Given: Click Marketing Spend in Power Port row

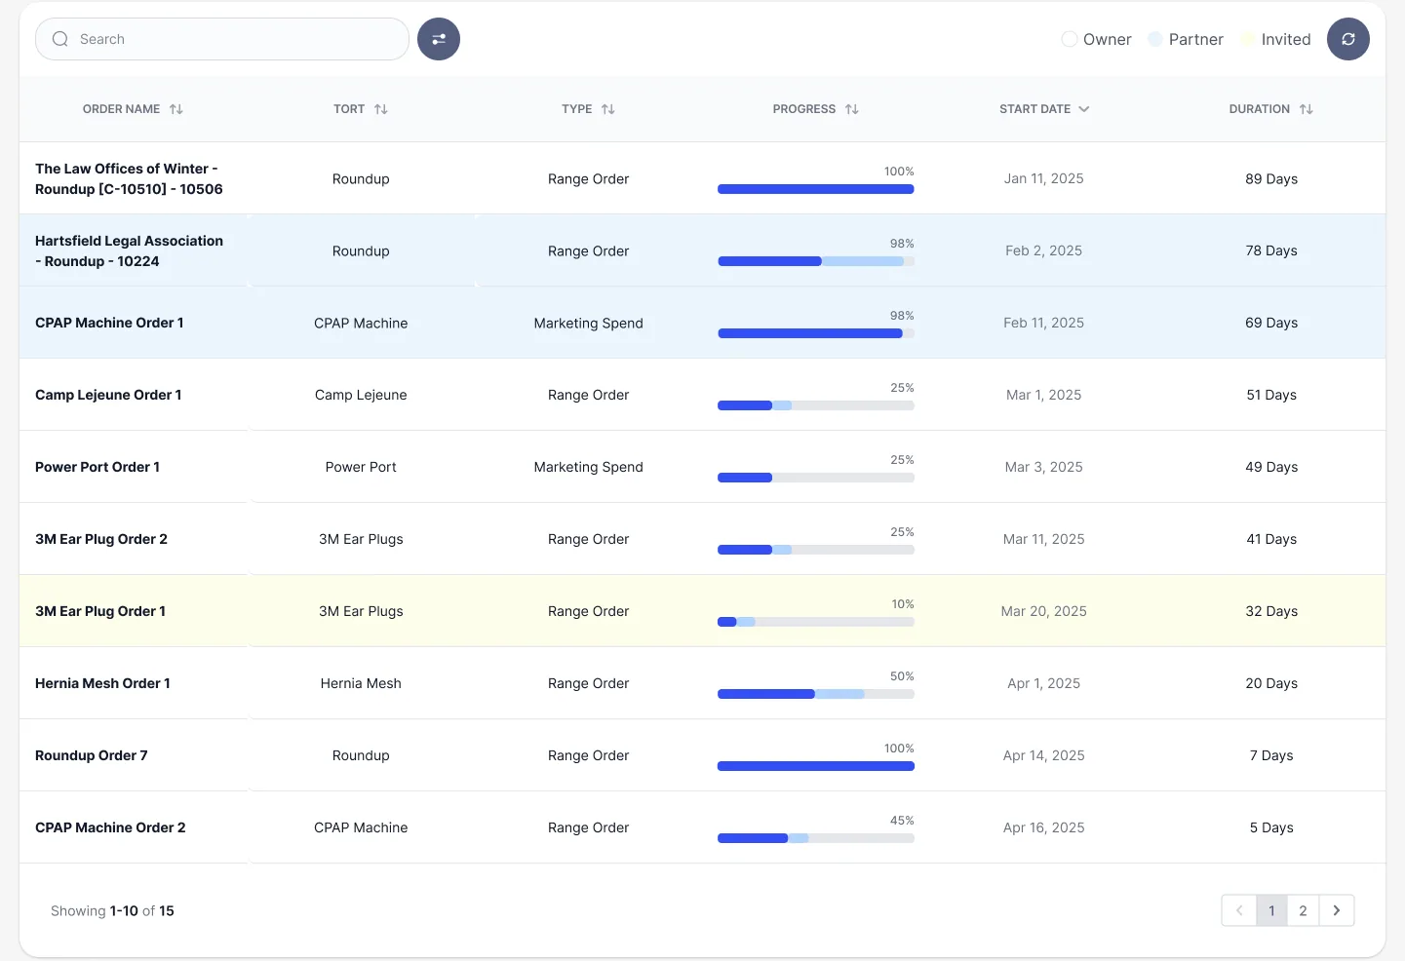Looking at the screenshot, I should (x=588, y=467).
